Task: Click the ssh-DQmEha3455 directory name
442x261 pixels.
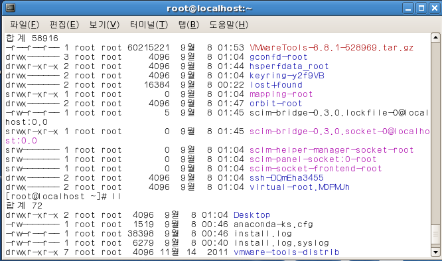Action: pyautogui.click(x=287, y=178)
